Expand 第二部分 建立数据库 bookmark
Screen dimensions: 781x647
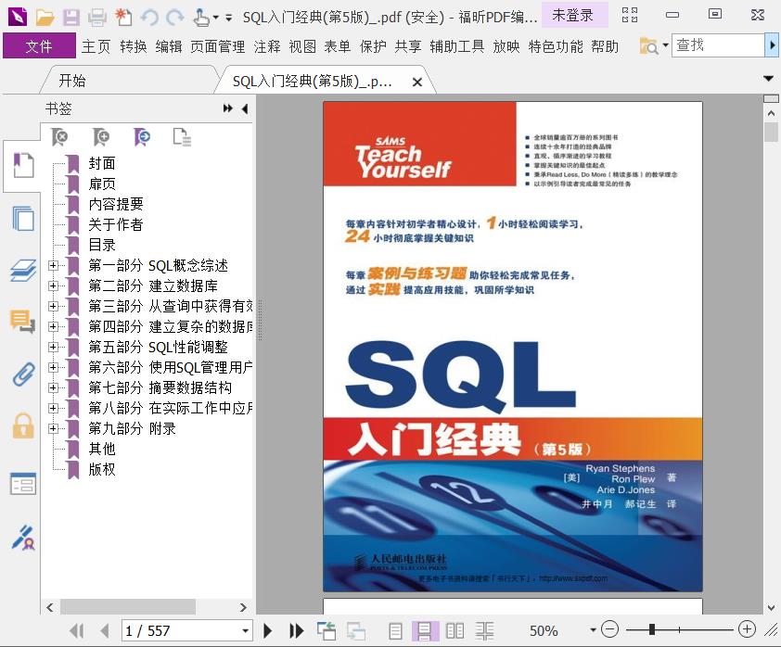(x=53, y=286)
